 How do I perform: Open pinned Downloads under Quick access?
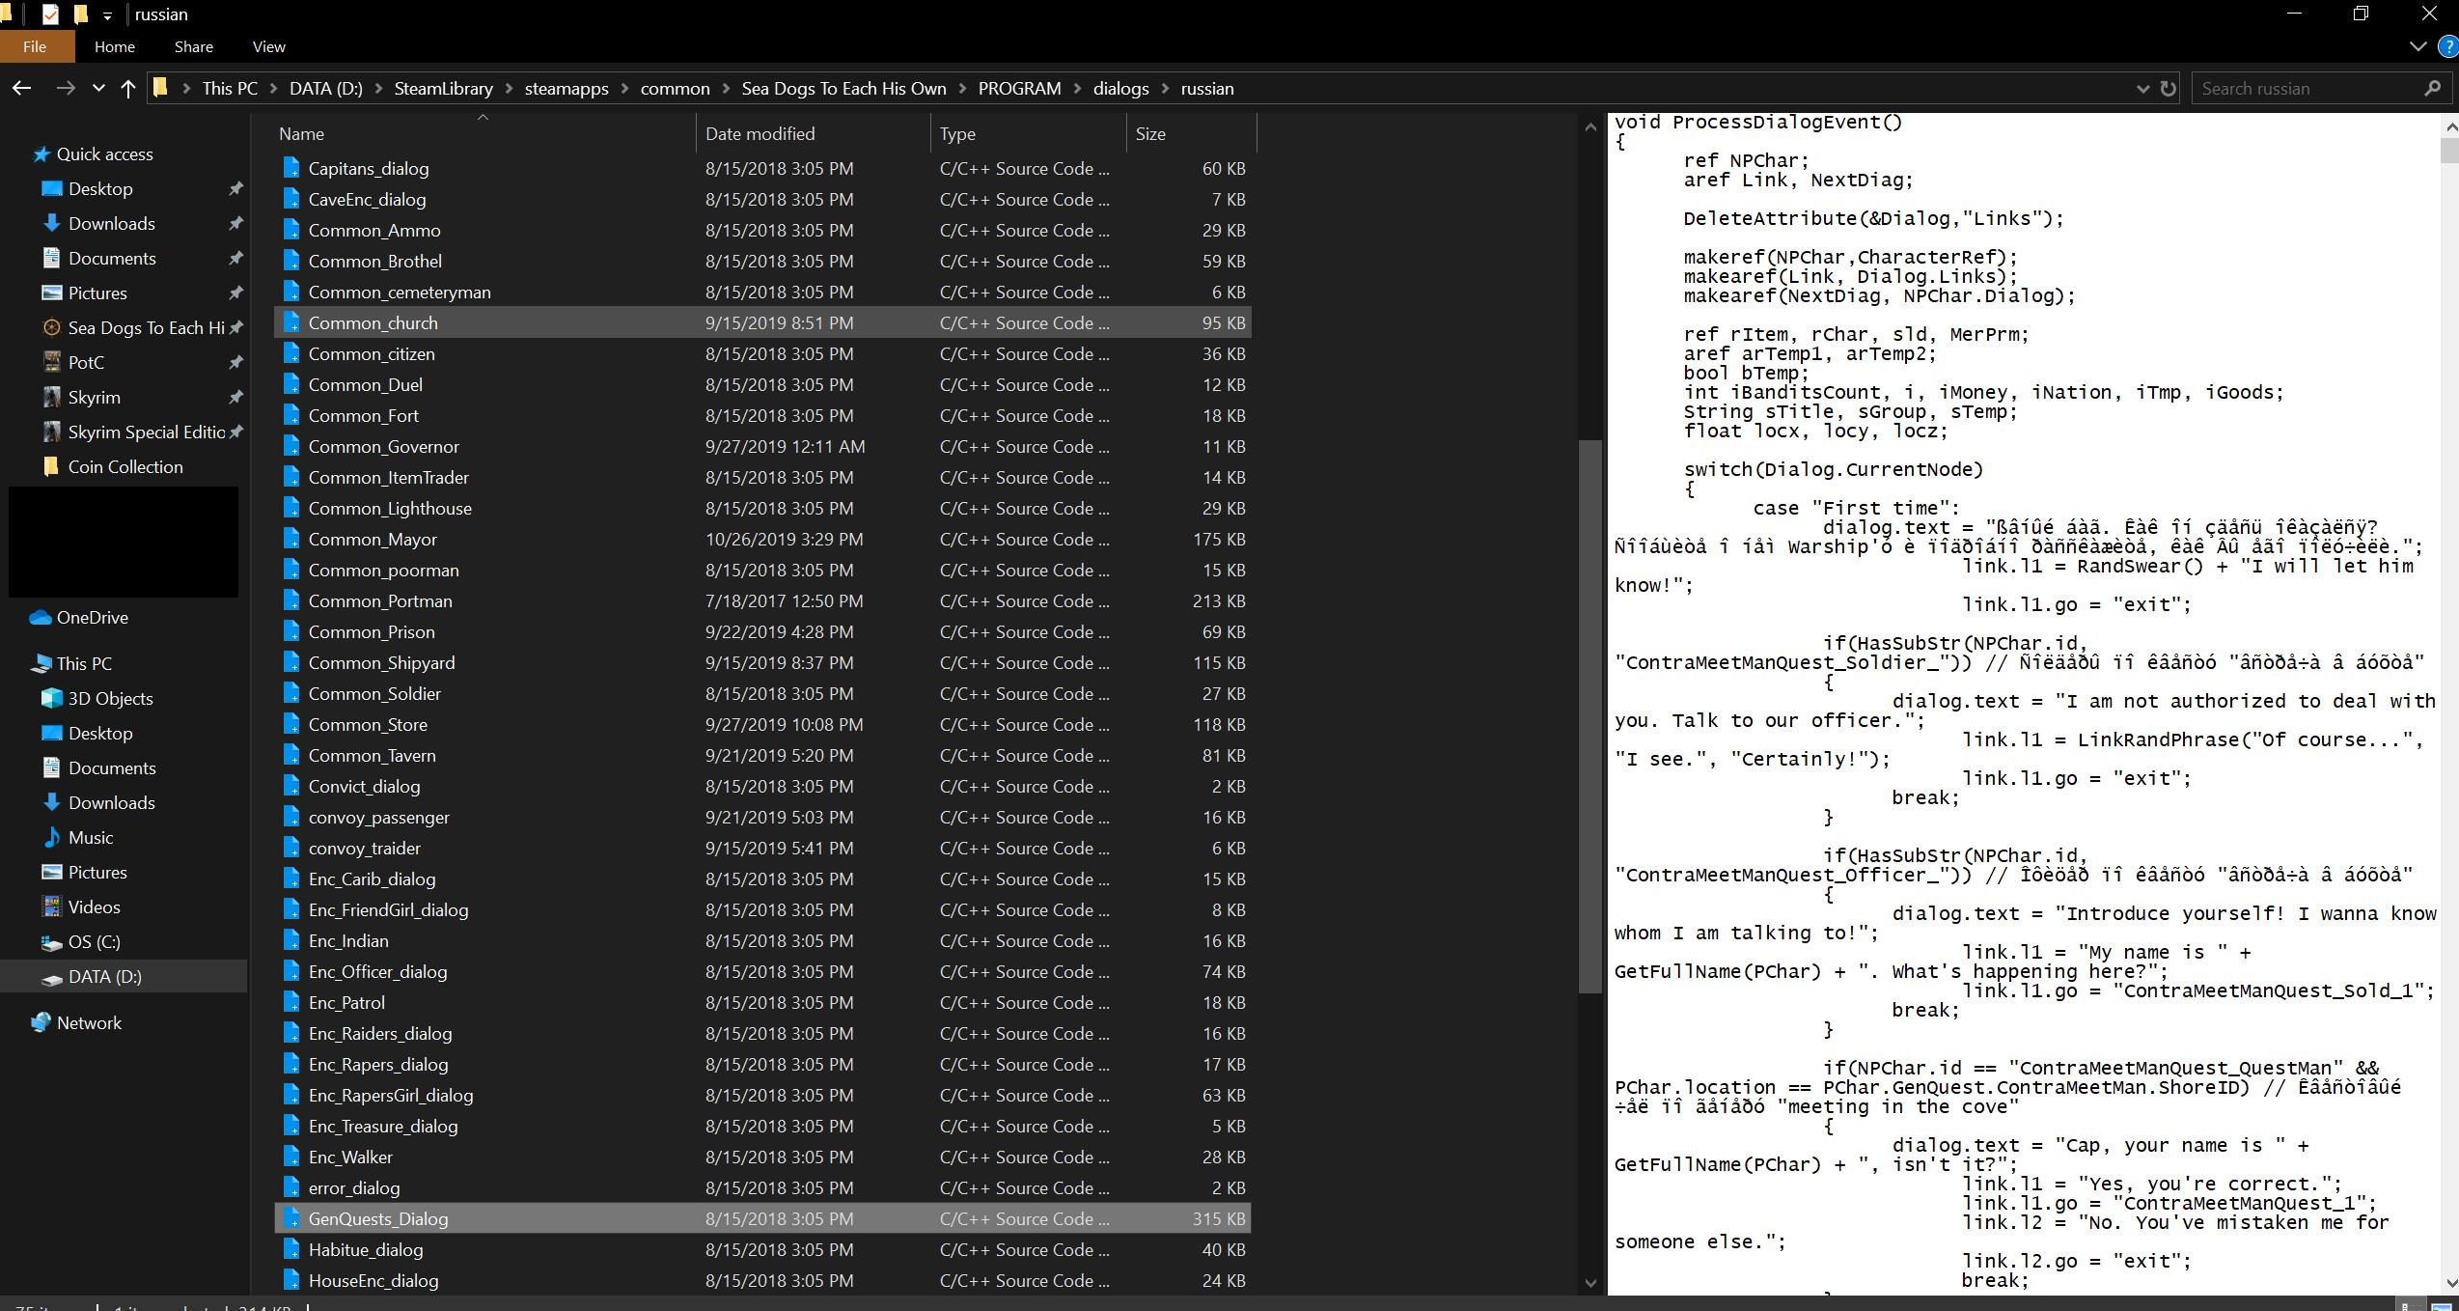[111, 223]
